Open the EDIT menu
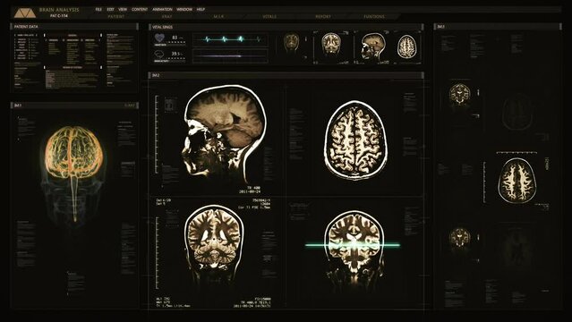Viewport: 572px width, 322px height. [x=110, y=10]
